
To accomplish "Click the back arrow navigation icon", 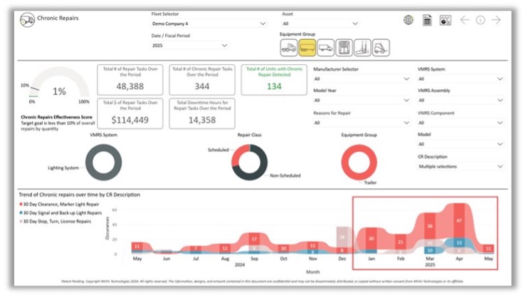I will (465, 20).
